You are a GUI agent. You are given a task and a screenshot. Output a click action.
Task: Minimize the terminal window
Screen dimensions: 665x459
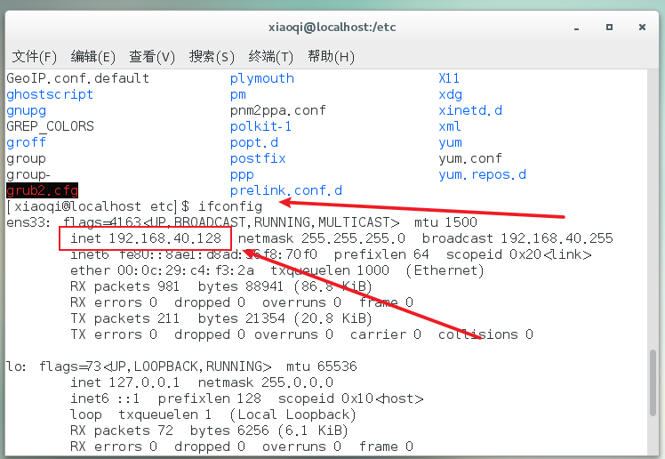pos(576,28)
